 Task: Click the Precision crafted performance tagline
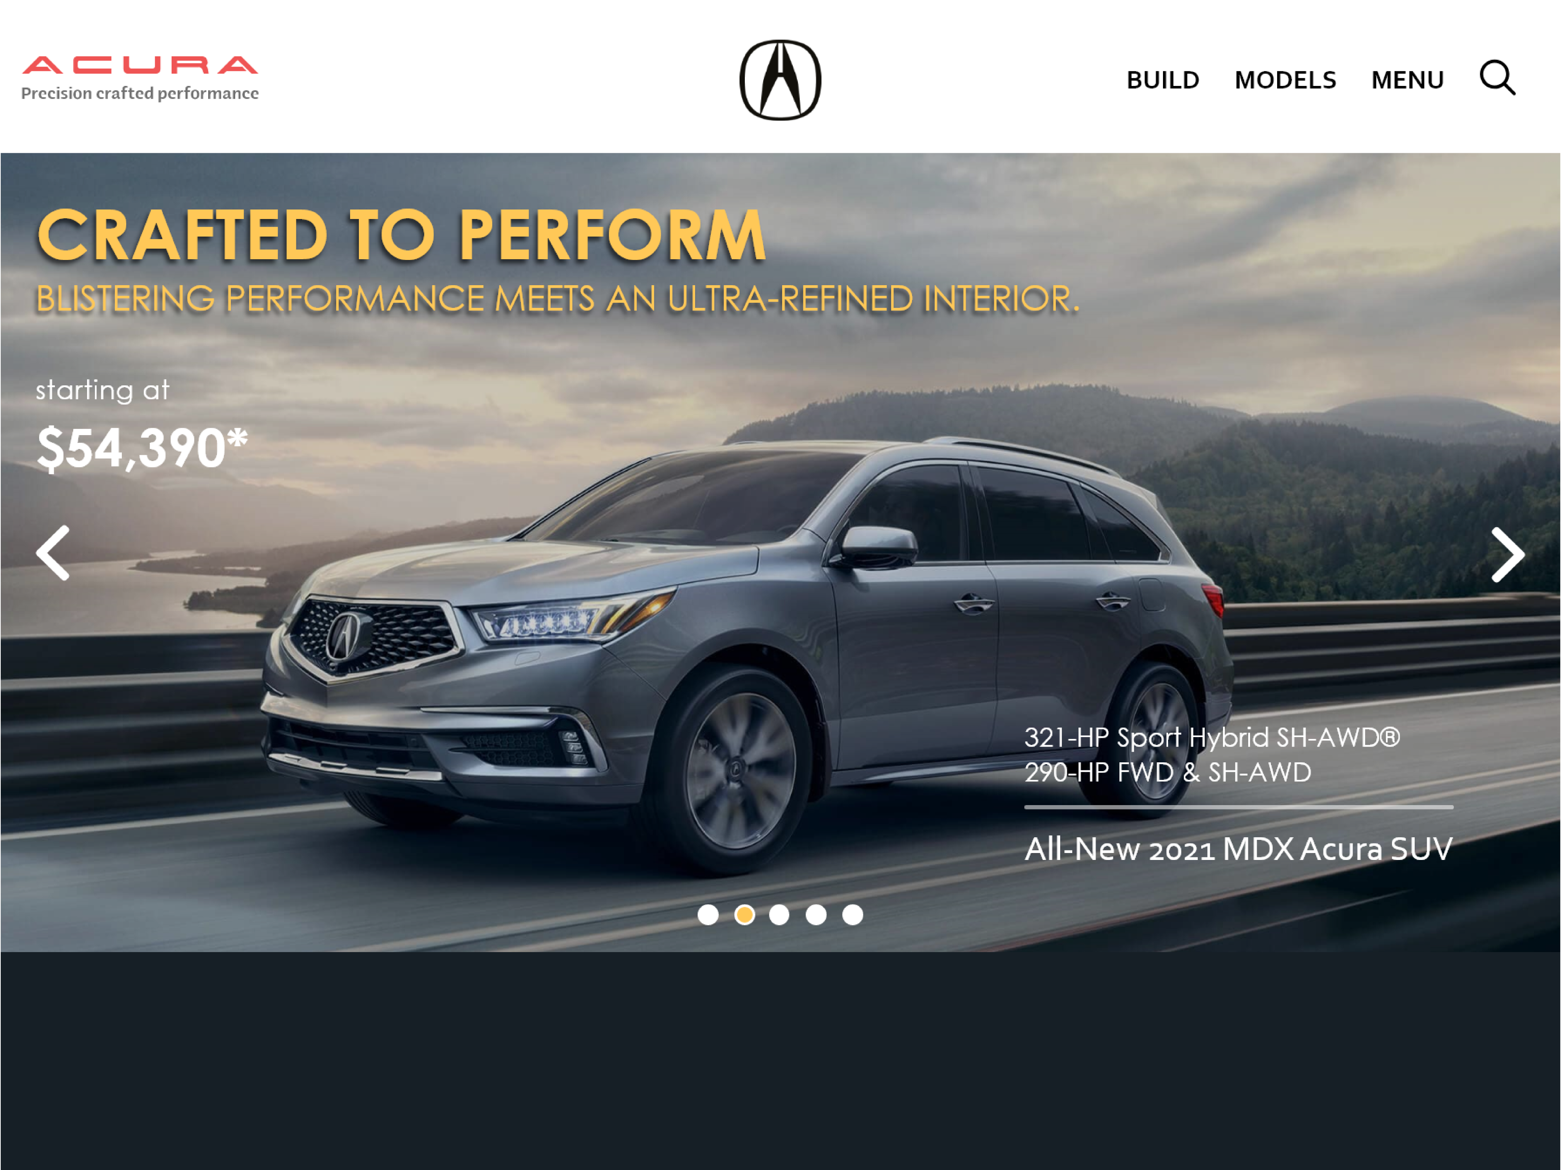pos(140,94)
